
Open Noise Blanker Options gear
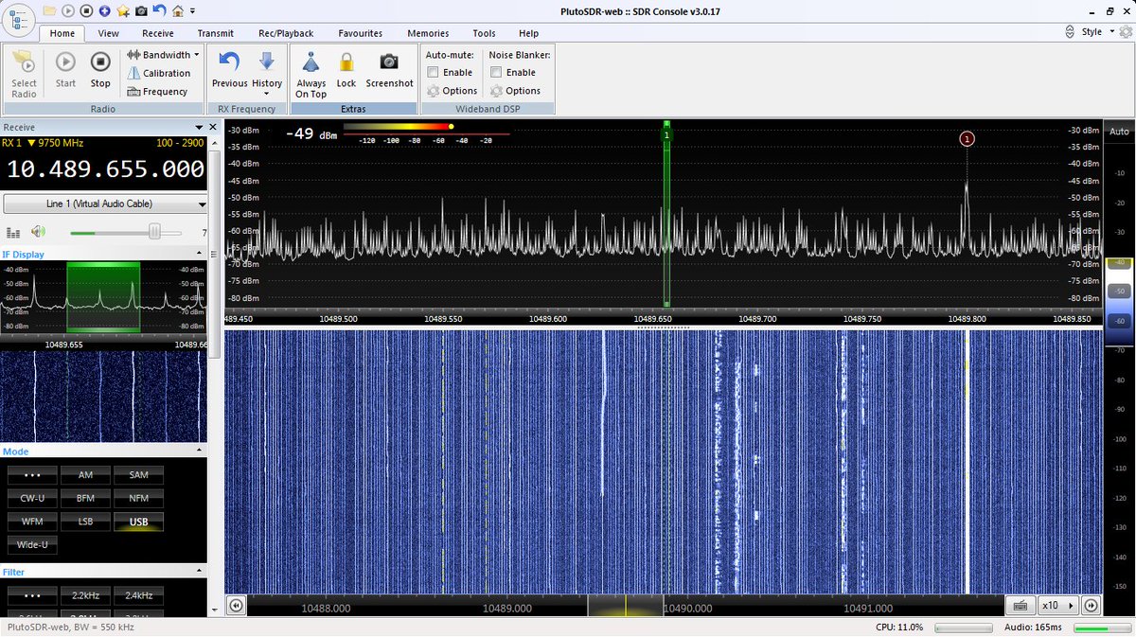coord(515,91)
